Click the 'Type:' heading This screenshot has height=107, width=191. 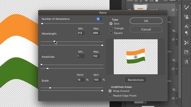click(x=115, y=20)
